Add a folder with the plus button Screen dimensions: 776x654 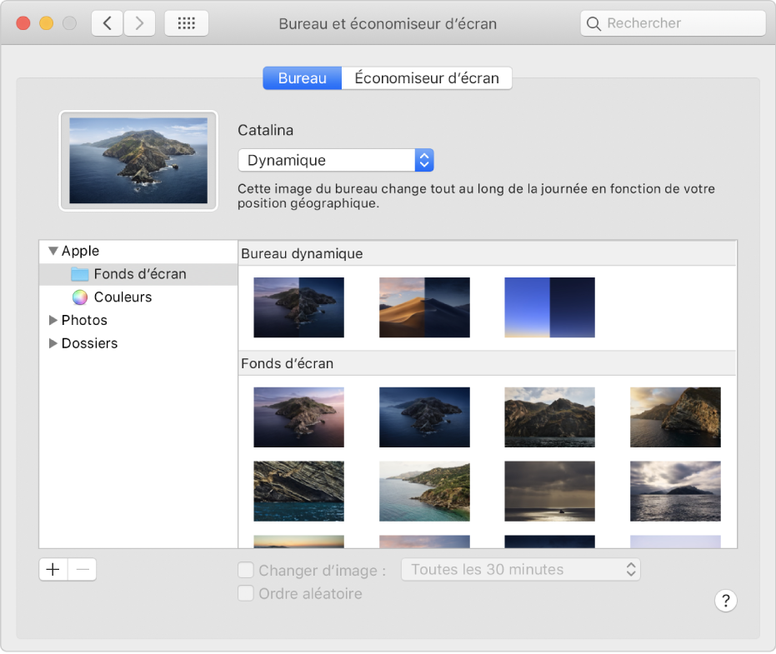(53, 569)
